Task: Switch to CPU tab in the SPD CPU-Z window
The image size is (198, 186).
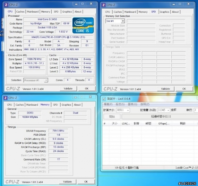Action: point(108,12)
